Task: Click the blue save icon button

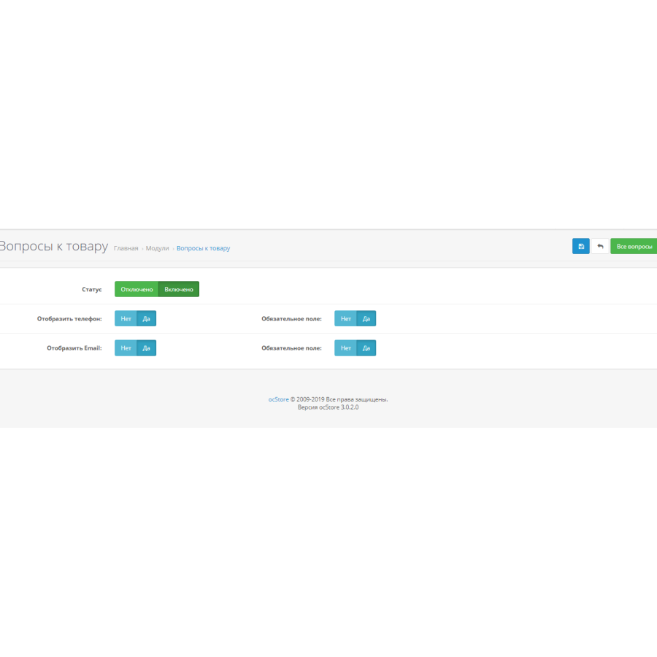Action: [x=581, y=246]
